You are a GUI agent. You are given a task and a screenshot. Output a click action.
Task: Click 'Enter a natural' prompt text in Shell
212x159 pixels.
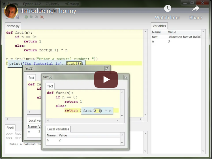(x=25, y=144)
